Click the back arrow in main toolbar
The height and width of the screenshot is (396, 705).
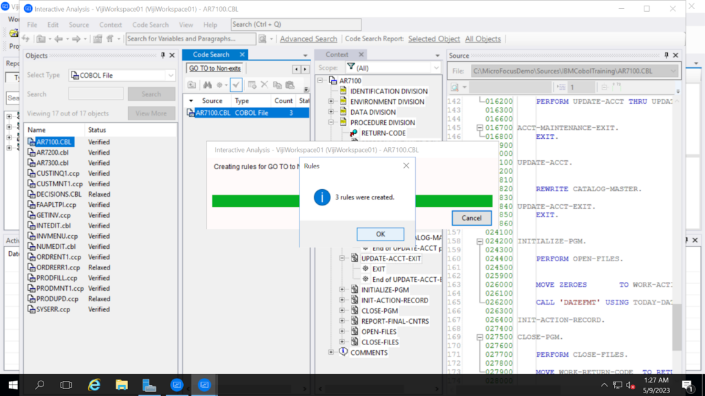[59, 39]
